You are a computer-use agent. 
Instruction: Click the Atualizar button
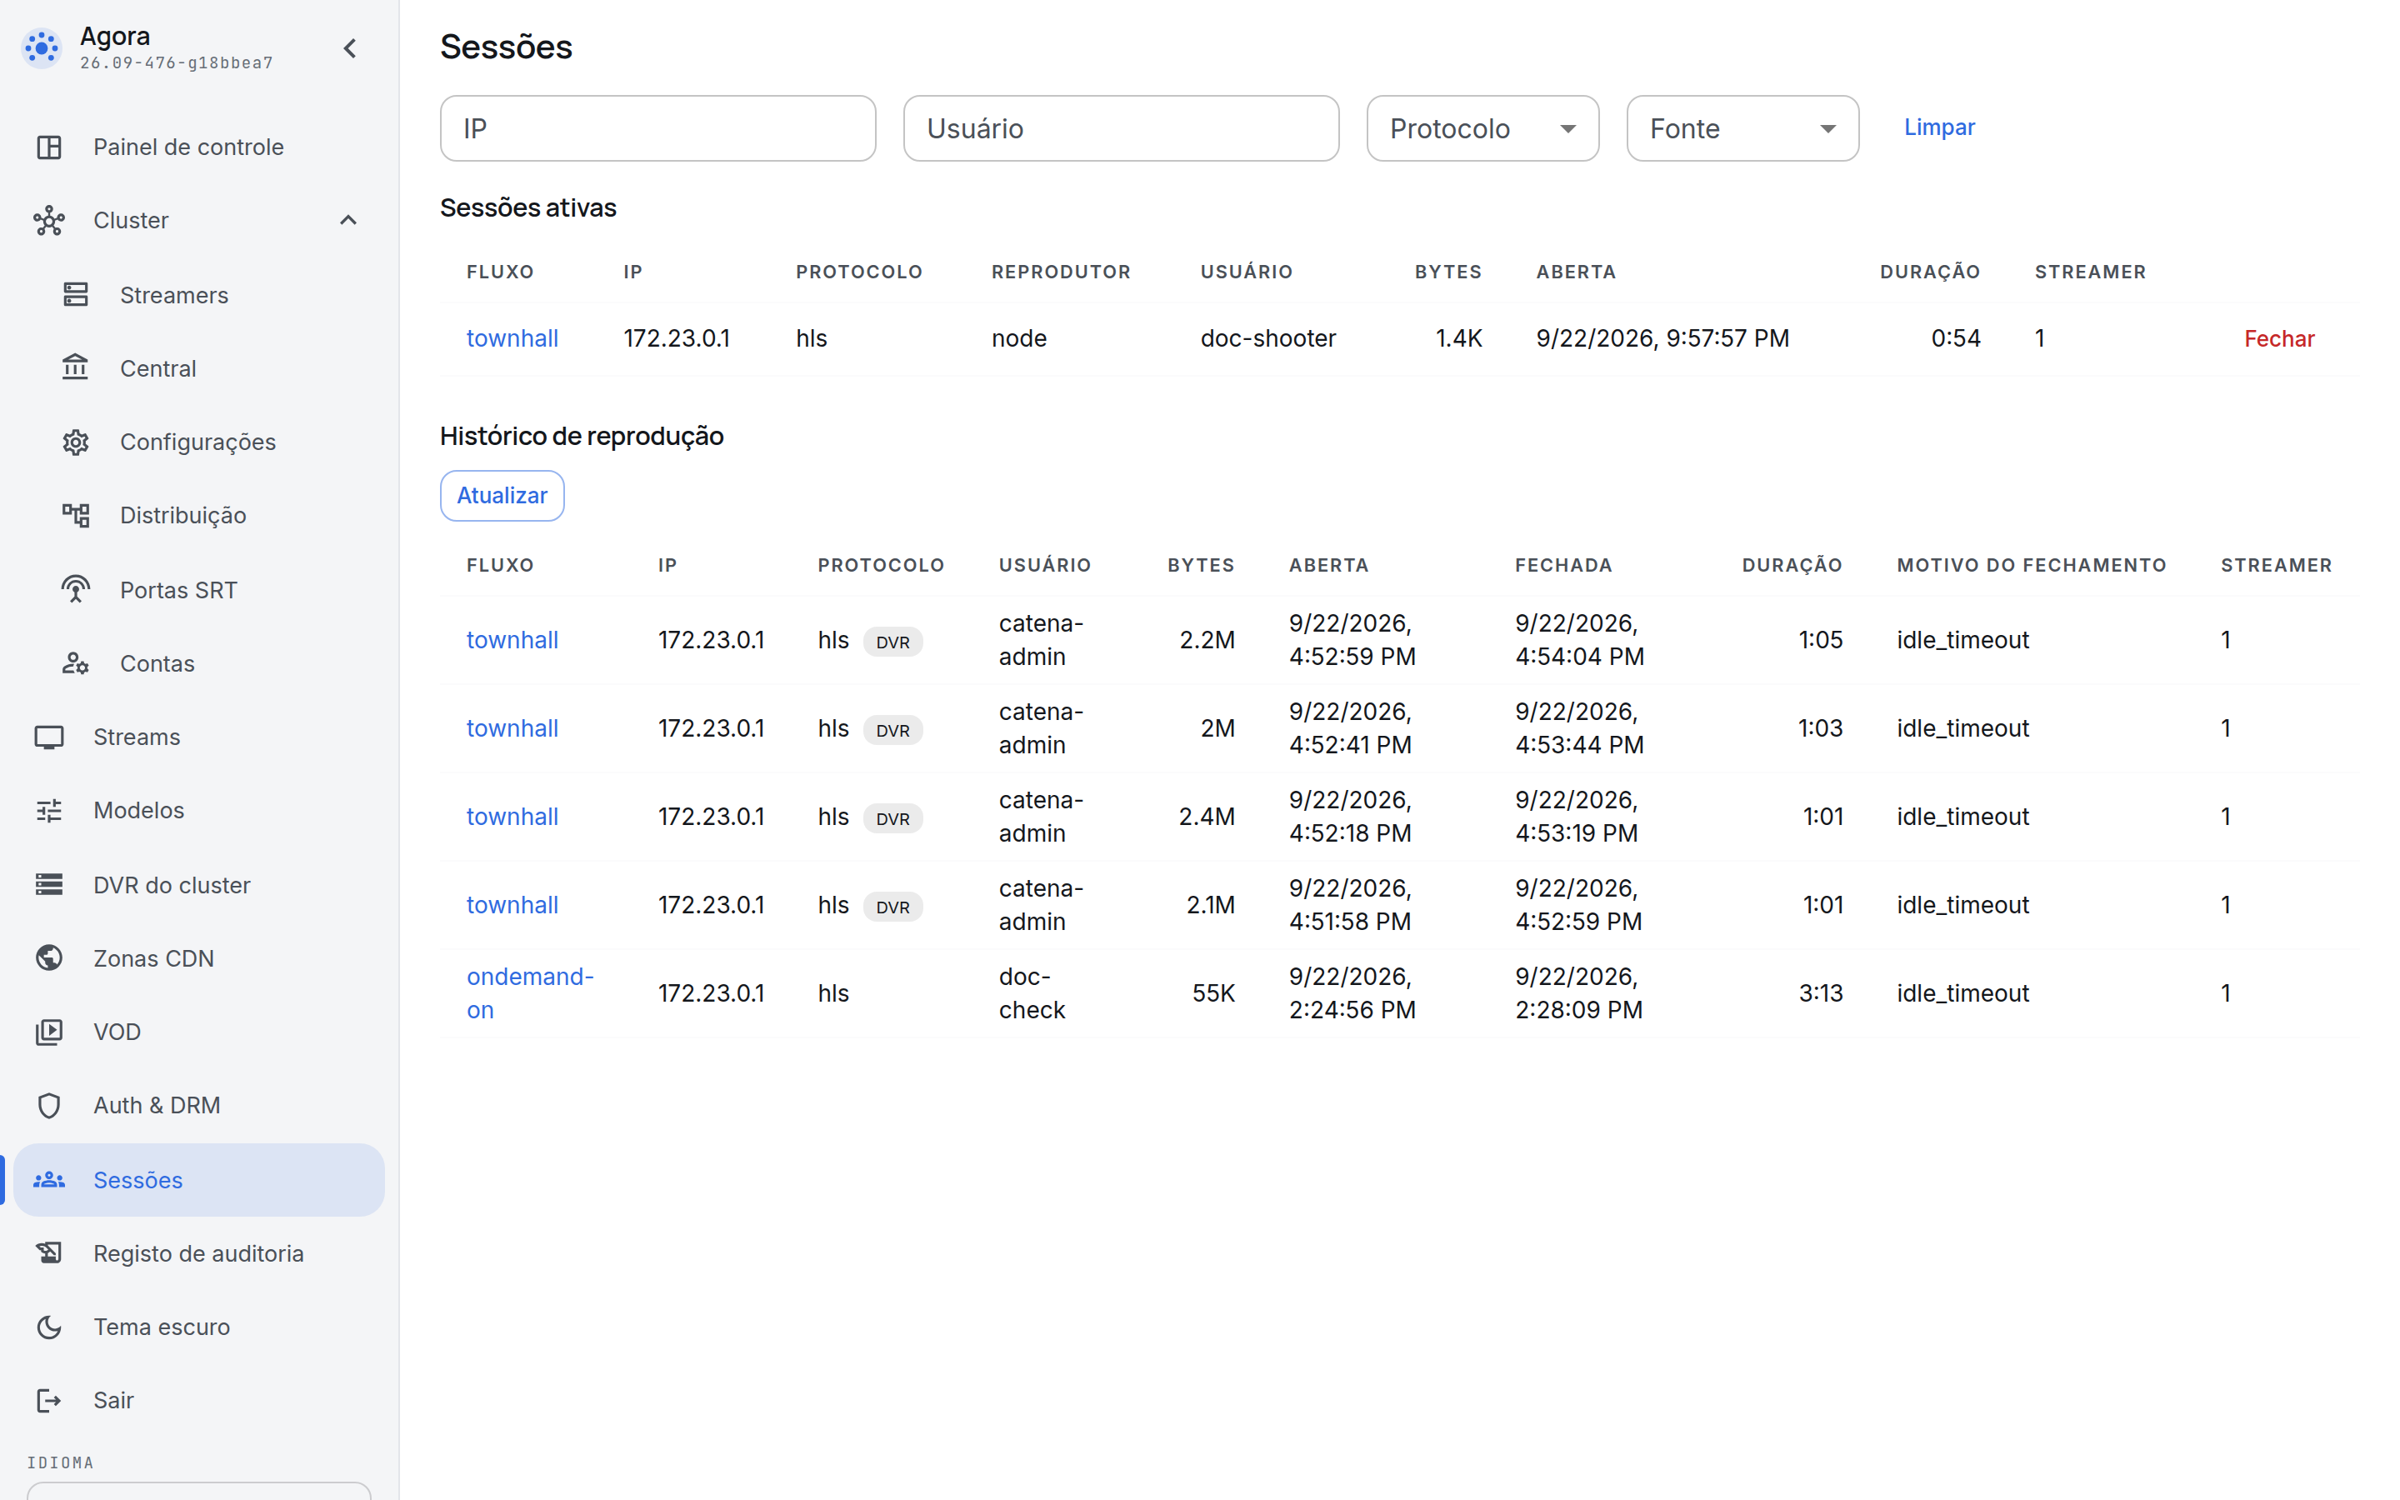point(502,495)
